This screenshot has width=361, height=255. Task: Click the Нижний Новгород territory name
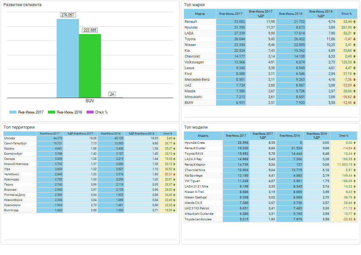[x=16, y=164]
